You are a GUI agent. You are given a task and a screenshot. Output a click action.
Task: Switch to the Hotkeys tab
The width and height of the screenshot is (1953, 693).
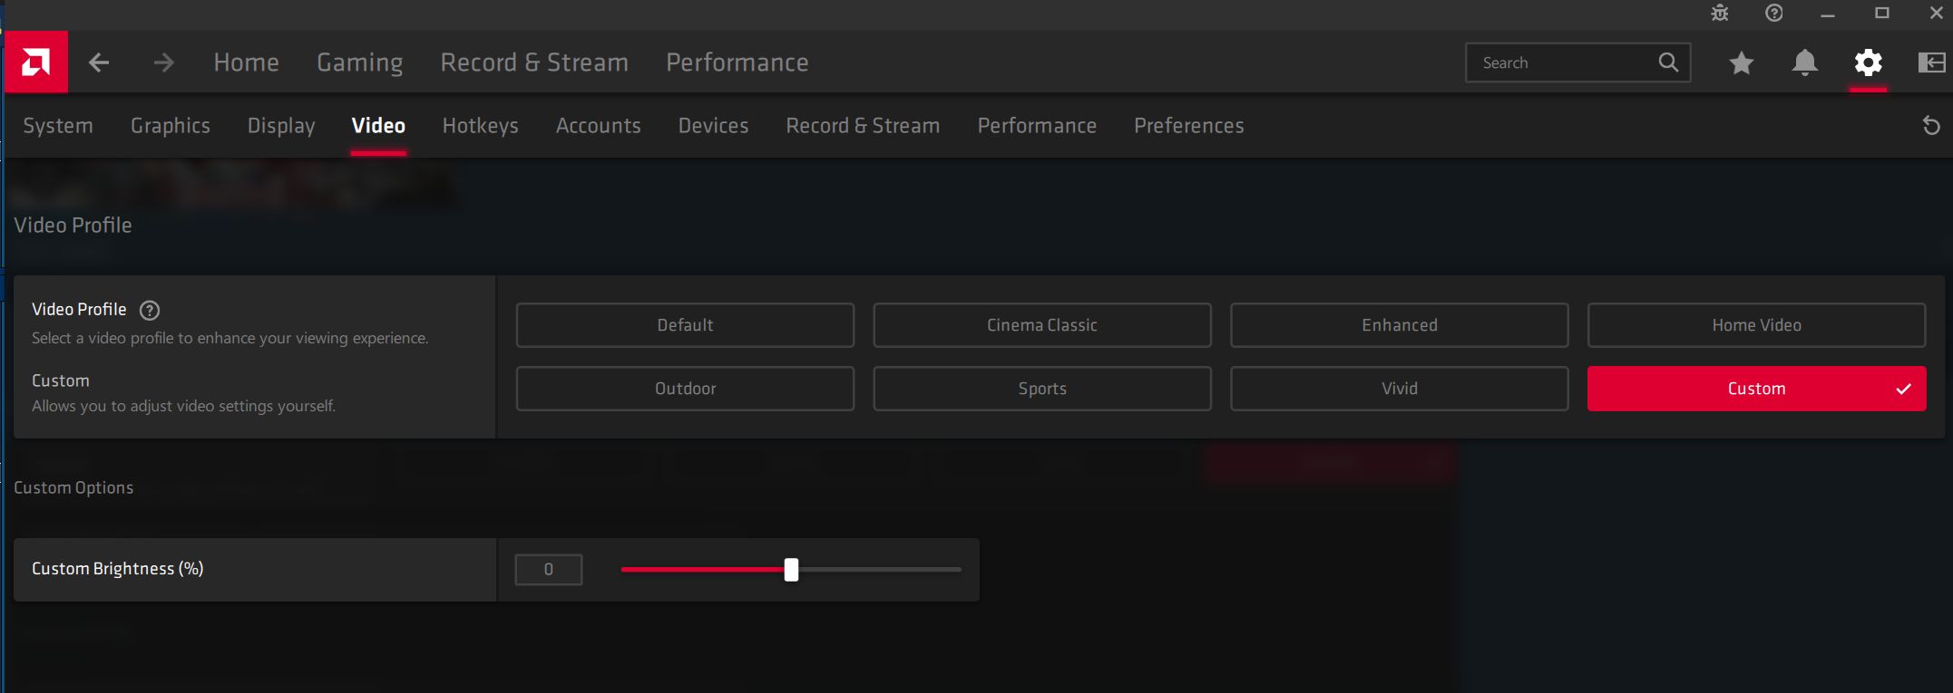coord(480,126)
